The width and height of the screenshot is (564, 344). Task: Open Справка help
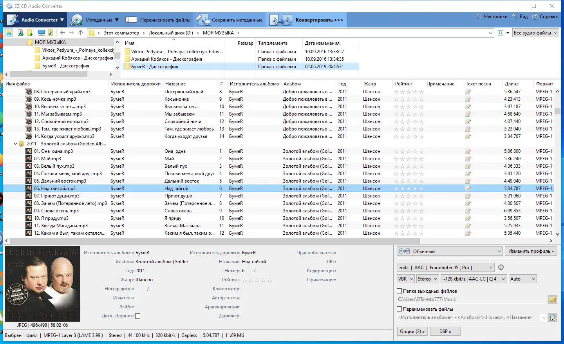pyautogui.click(x=545, y=16)
